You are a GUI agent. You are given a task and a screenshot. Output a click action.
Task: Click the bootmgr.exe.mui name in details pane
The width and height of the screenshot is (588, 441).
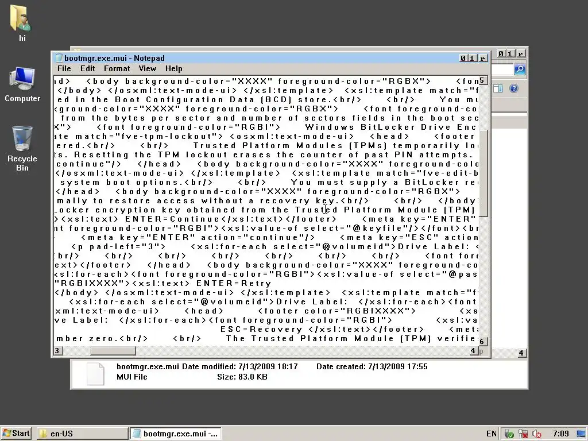(x=148, y=366)
